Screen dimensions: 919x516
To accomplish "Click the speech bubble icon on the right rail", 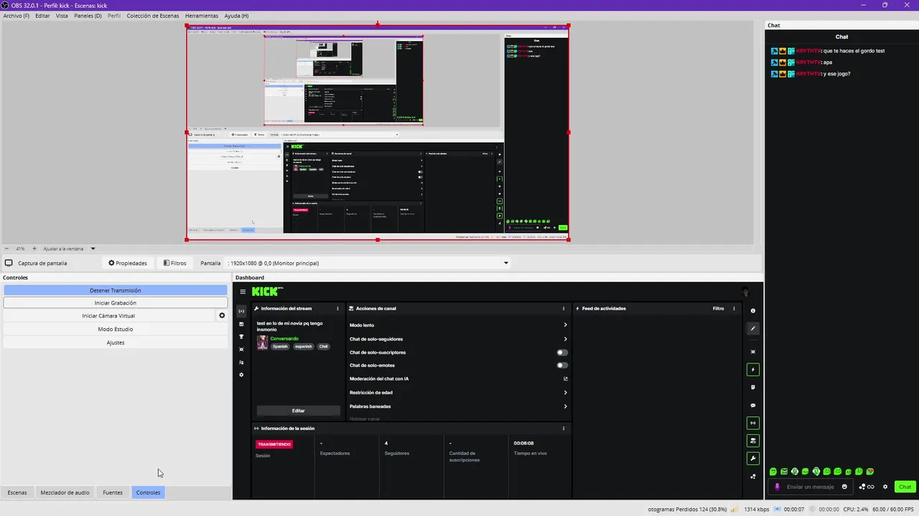I will 752,406.
